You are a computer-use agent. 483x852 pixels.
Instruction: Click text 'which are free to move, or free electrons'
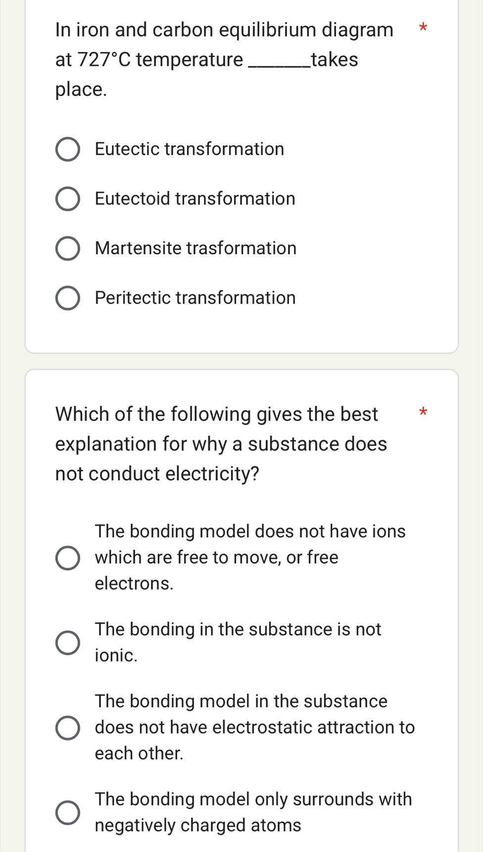216,558
